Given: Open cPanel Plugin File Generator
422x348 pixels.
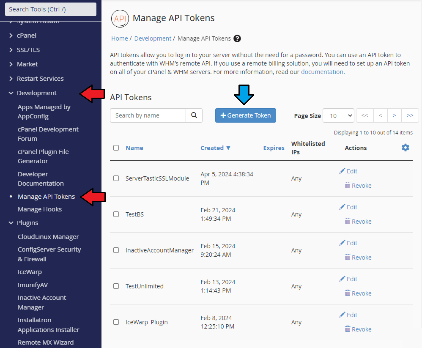Looking at the screenshot, I should pyautogui.click(x=43, y=156).
